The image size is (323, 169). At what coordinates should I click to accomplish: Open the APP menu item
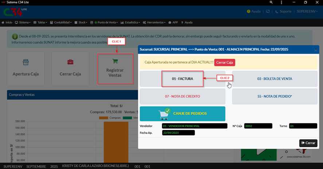pyautogui.click(x=172, y=23)
